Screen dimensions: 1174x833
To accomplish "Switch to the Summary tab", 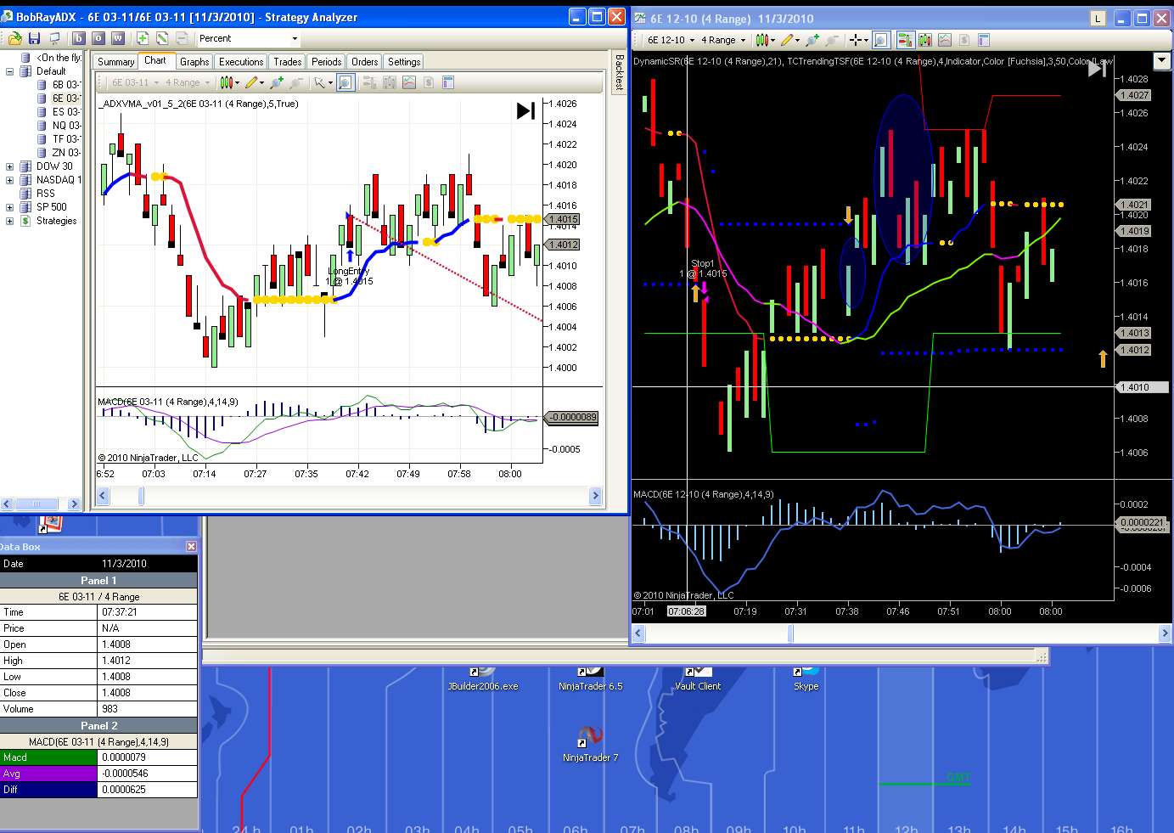I will tap(115, 62).
